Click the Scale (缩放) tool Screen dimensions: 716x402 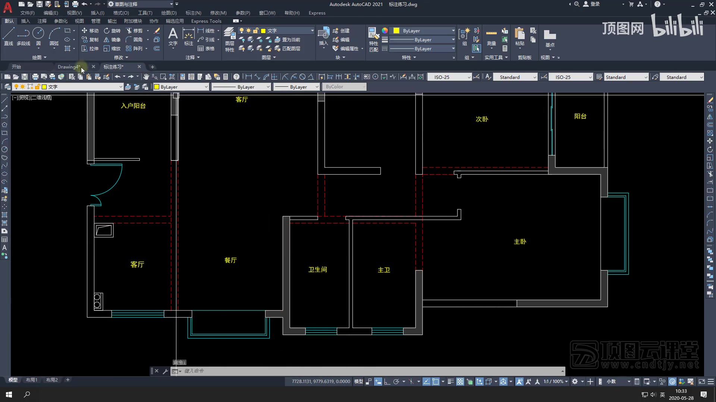pos(112,48)
